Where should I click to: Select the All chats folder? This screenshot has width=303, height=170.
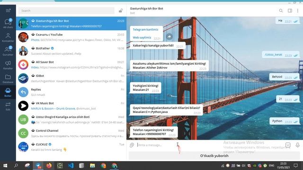[8, 24]
